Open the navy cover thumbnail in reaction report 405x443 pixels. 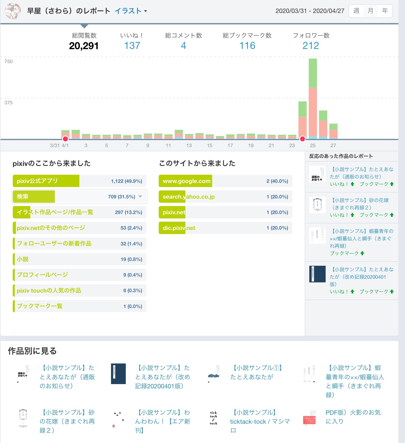click(317, 274)
